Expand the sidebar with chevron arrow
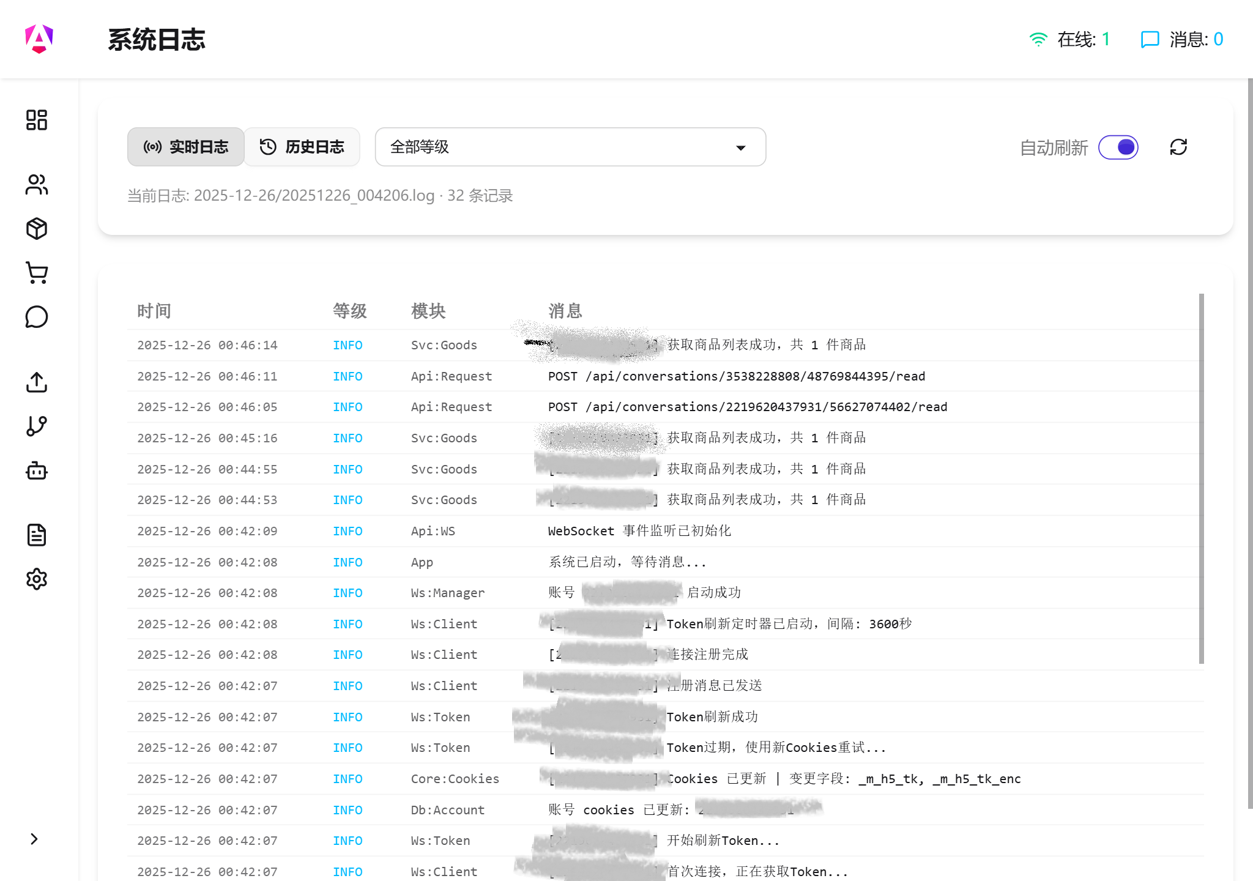The image size is (1253, 881). (34, 839)
